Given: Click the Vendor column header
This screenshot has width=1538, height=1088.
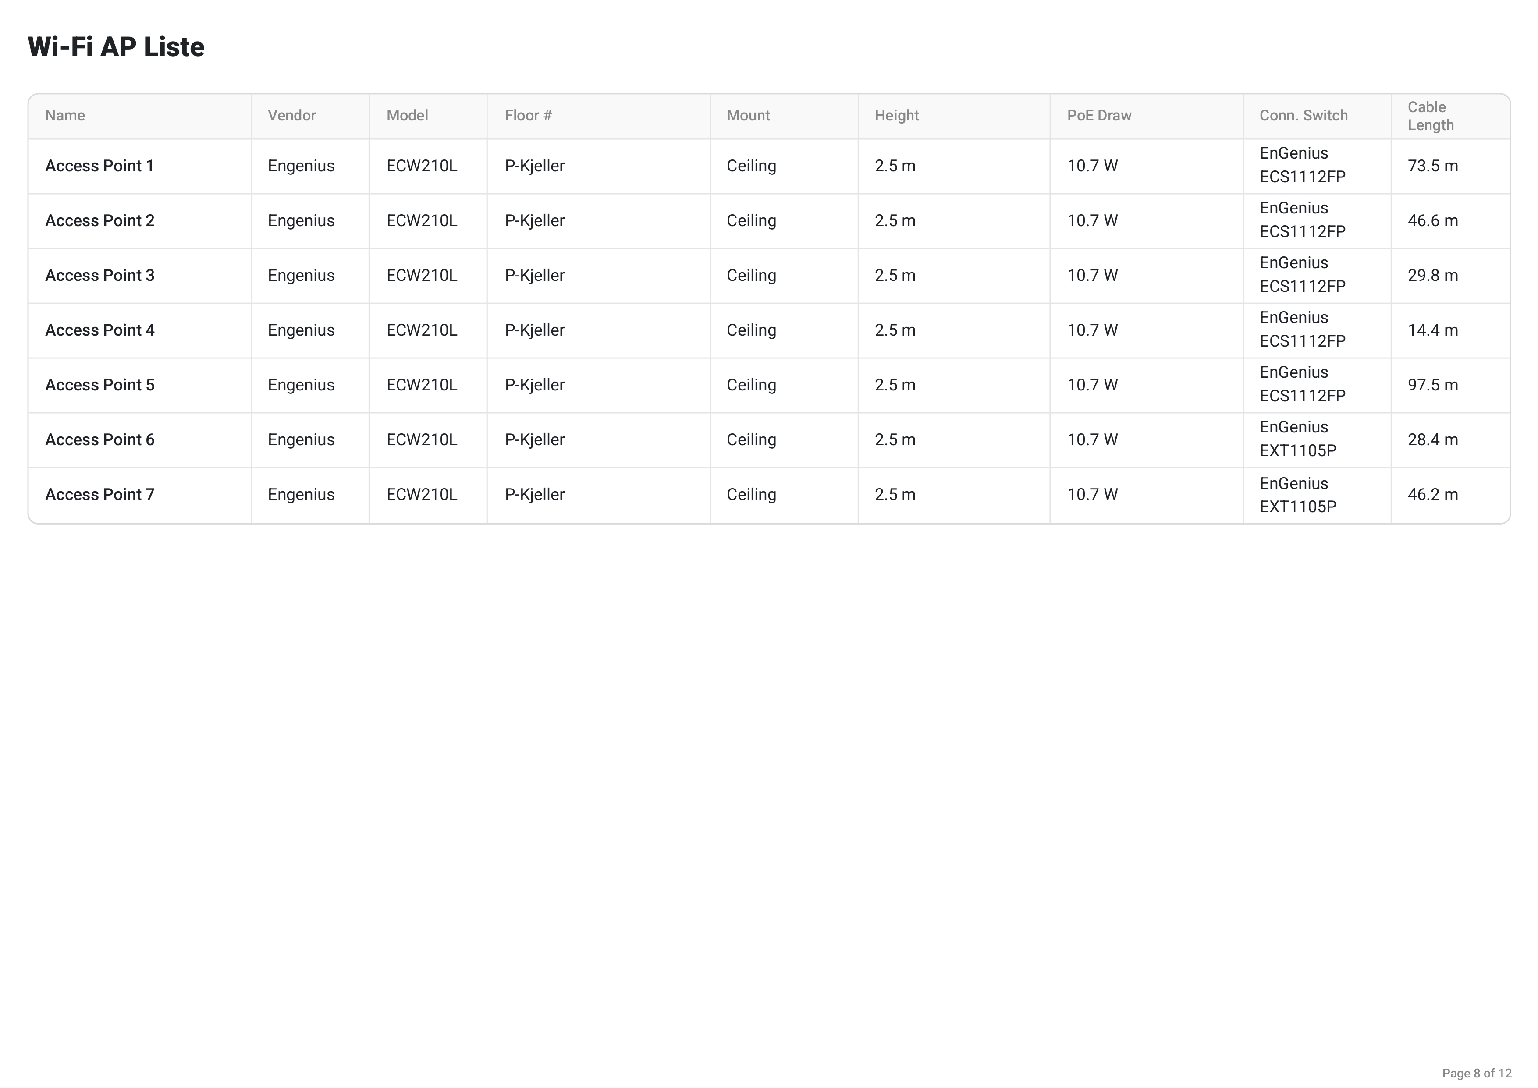Looking at the screenshot, I should pyautogui.click(x=291, y=115).
